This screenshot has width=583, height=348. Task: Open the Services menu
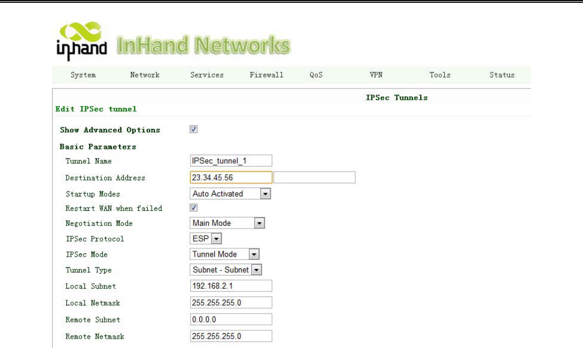coord(207,75)
